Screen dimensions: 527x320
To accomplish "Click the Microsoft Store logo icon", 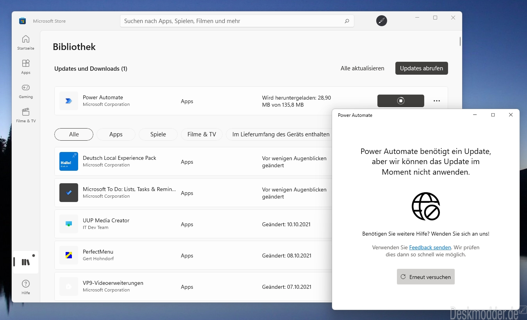I will click(23, 21).
